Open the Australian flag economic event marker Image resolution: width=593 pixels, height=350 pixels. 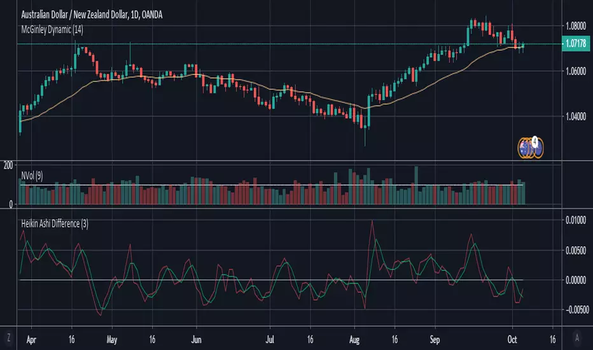tap(524, 148)
